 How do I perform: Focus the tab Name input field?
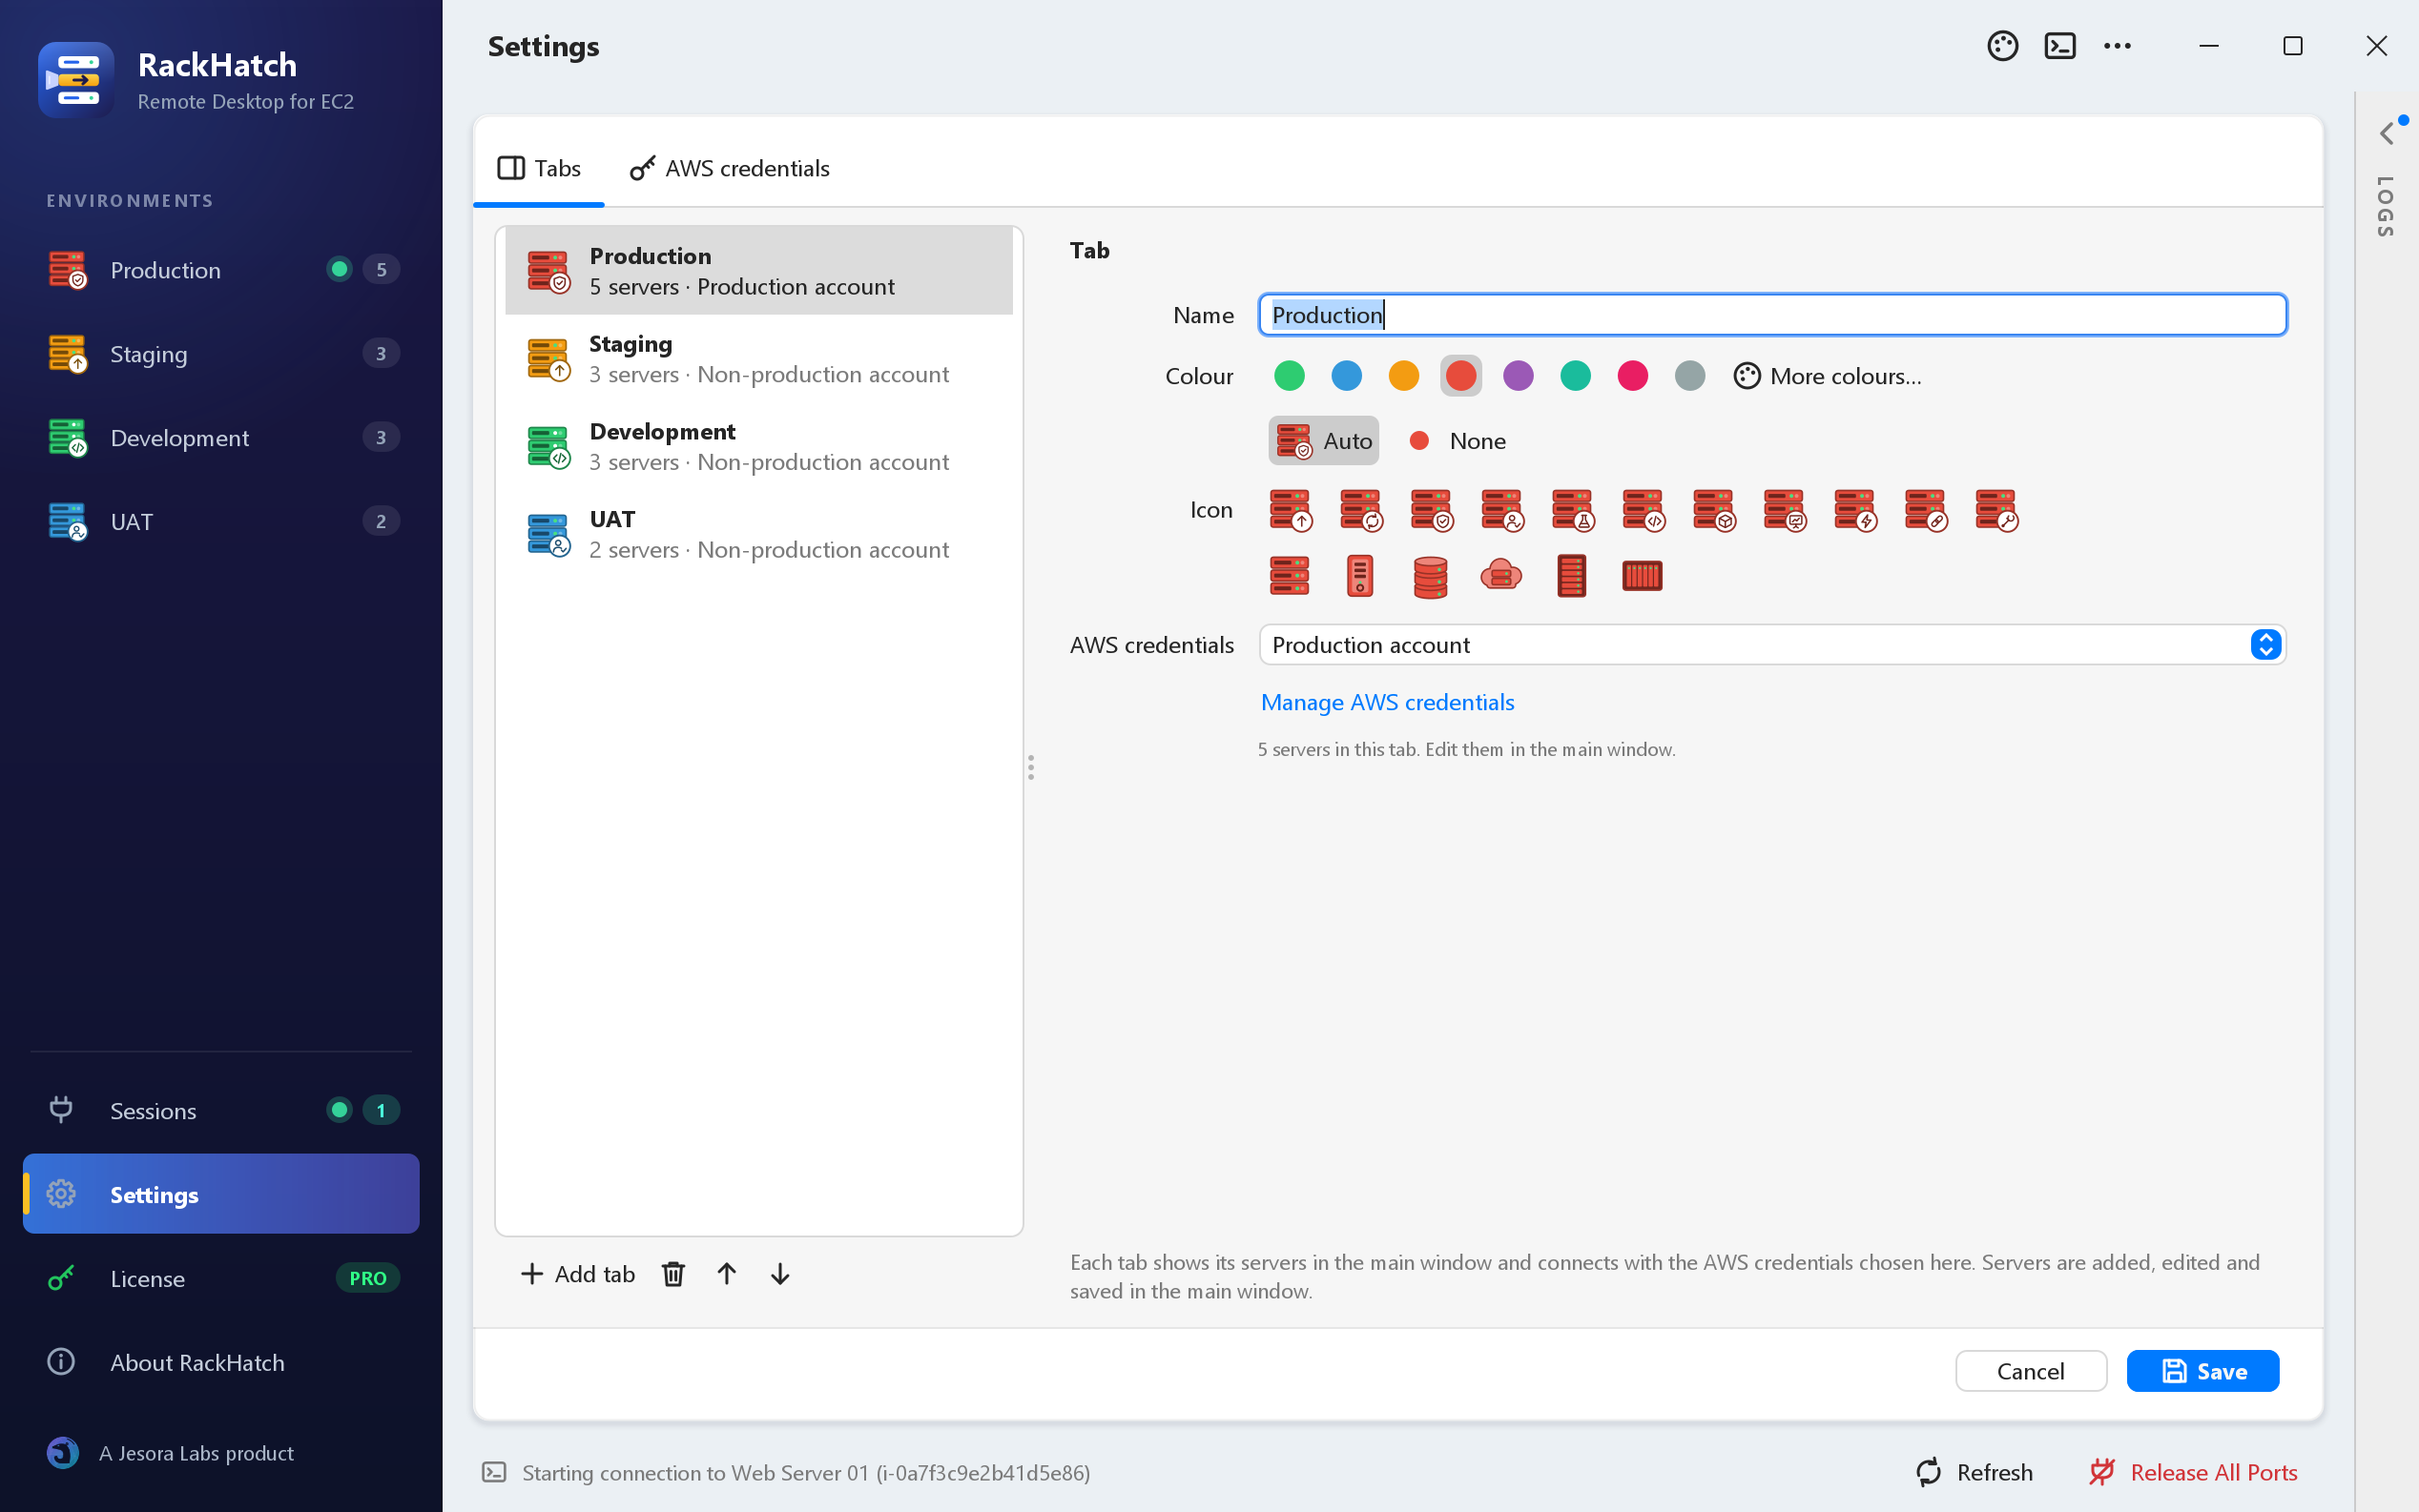1771,315
